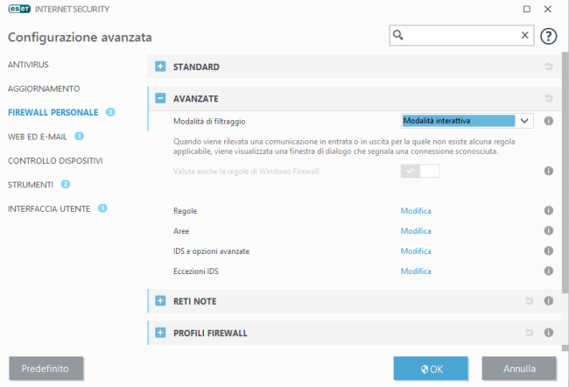Click info icon next to Modalità di filtraggio

pyautogui.click(x=549, y=121)
